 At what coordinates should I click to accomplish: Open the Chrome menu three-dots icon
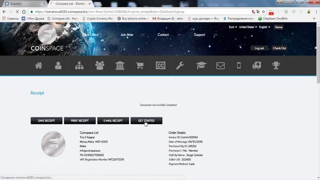tap(316, 11)
